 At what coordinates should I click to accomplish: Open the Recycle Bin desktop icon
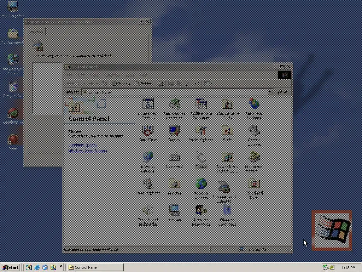pyautogui.click(x=13, y=89)
